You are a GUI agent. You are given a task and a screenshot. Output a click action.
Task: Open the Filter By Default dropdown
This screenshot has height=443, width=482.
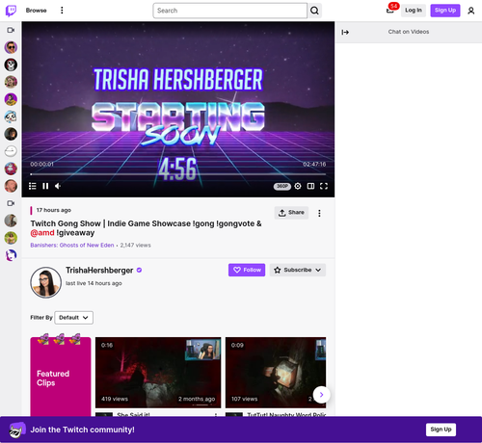(x=74, y=318)
